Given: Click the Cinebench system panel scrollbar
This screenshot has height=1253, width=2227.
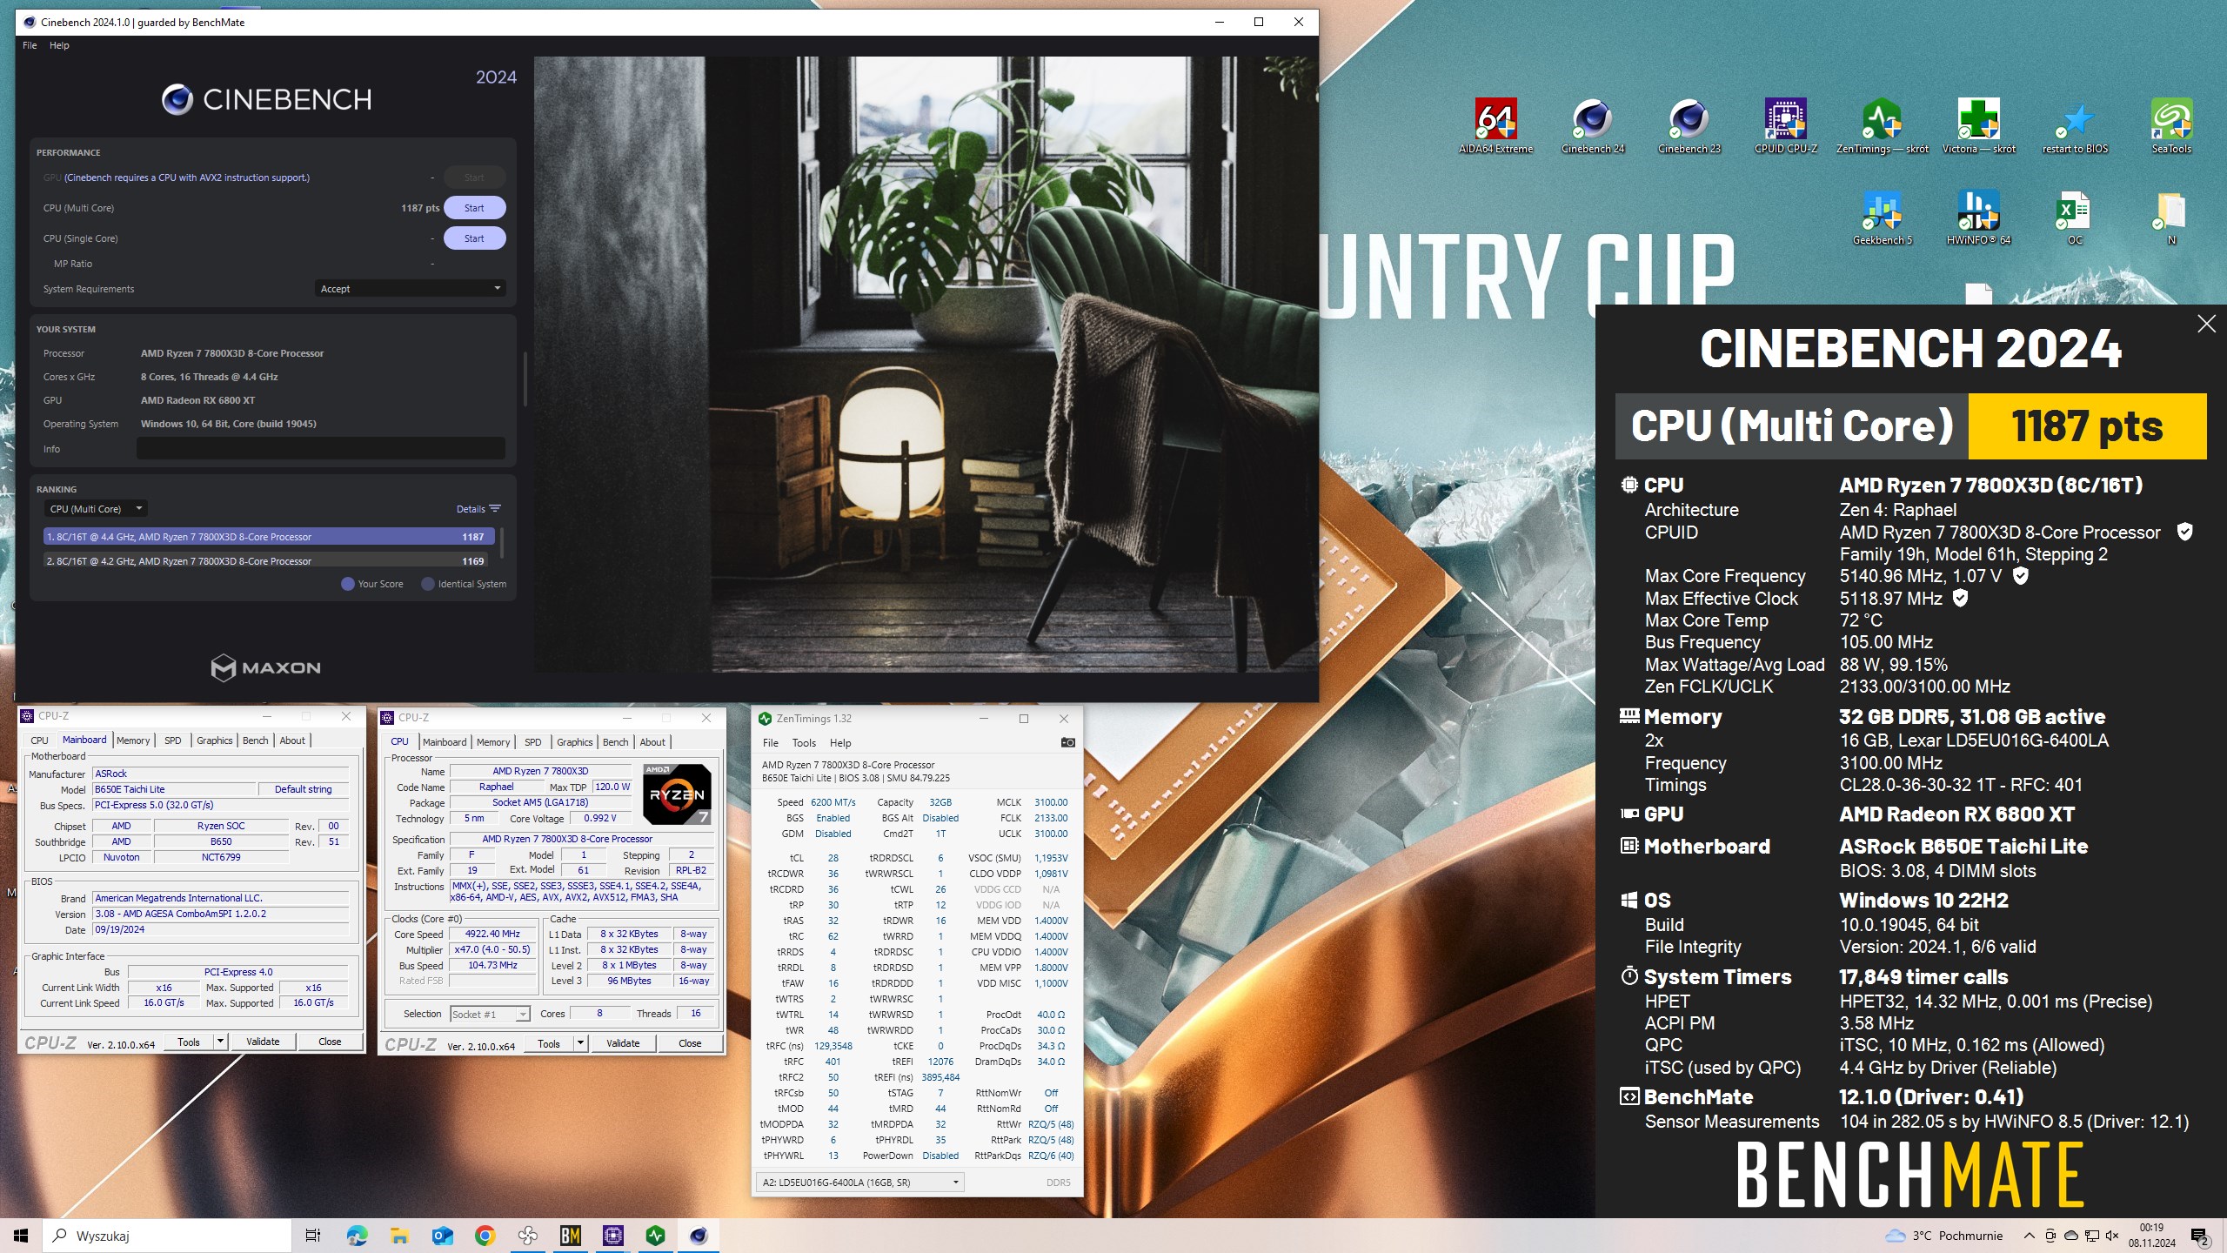Looking at the screenshot, I should coord(525,379).
